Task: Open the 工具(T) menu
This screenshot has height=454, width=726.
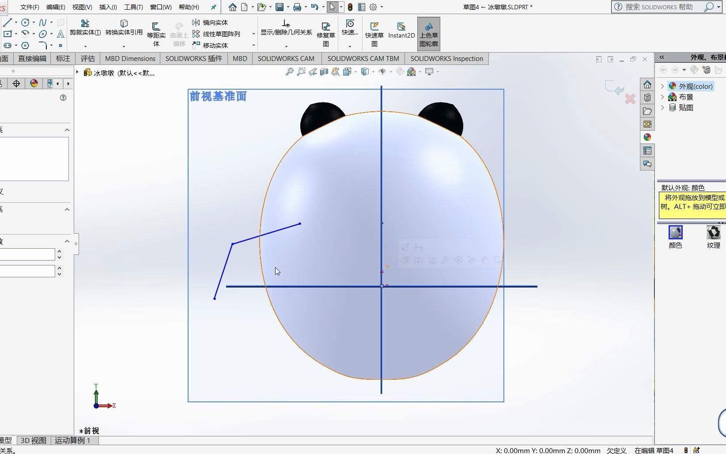Action: point(132,7)
